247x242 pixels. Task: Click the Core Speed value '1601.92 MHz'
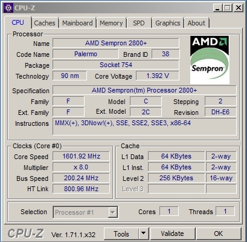[x=81, y=156]
